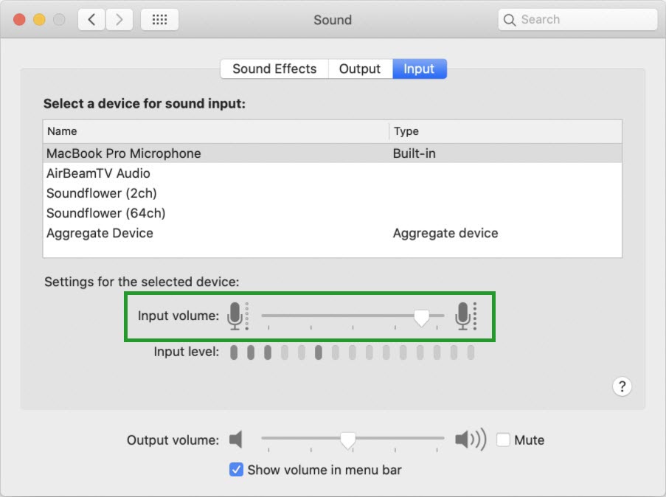Choose Soundflower (2ch) as input device
The height and width of the screenshot is (497, 666).
click(x=332, y=193)
